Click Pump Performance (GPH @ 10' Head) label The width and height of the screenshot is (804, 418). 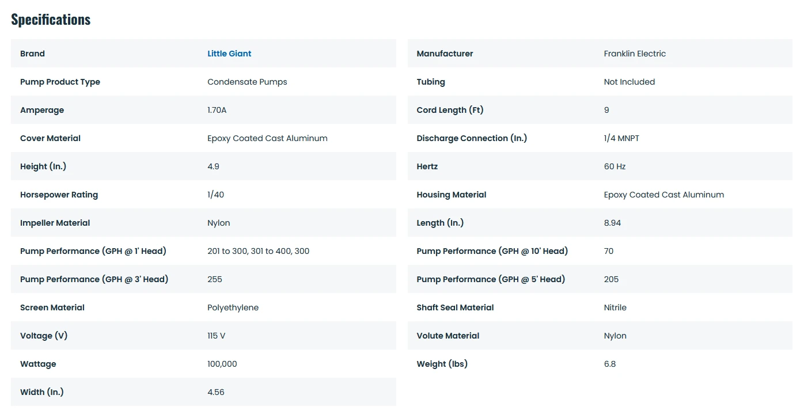pyautogui.click(x=492, y=251)
